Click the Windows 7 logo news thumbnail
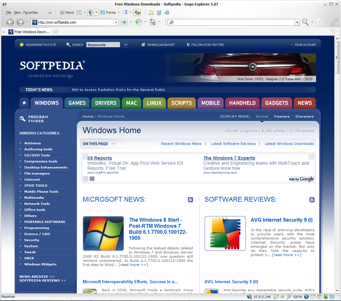Viewport: 341px width, 301px height. coord(103,233)
